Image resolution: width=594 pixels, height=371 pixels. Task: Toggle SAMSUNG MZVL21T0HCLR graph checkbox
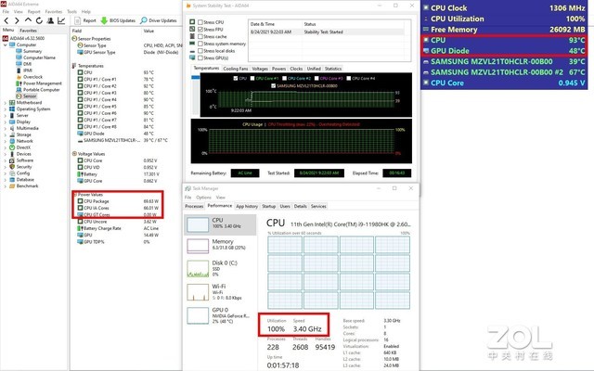pos(274,86)
